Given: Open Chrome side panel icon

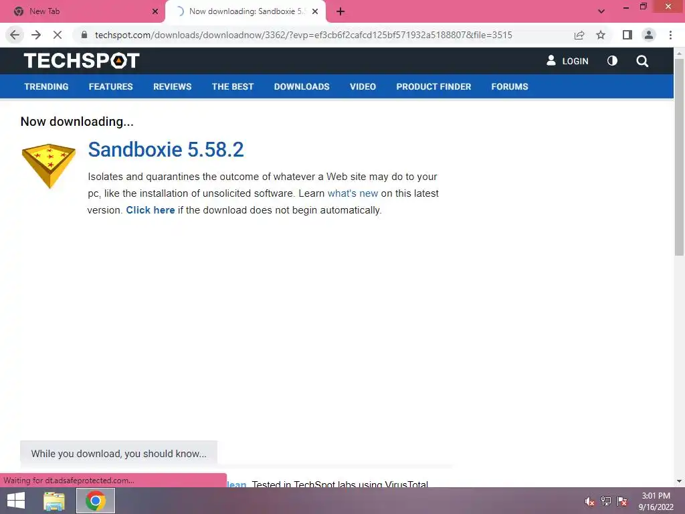Looking at the screenshot, I should [627, 35].
